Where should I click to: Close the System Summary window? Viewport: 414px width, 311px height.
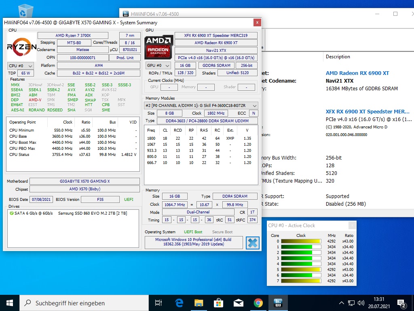coord(257,23)
